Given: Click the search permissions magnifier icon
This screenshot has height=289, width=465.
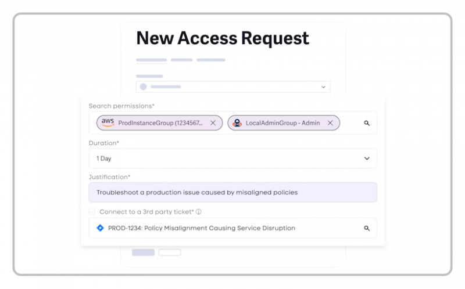Looking at the screenshot, I should pos(367,123).
